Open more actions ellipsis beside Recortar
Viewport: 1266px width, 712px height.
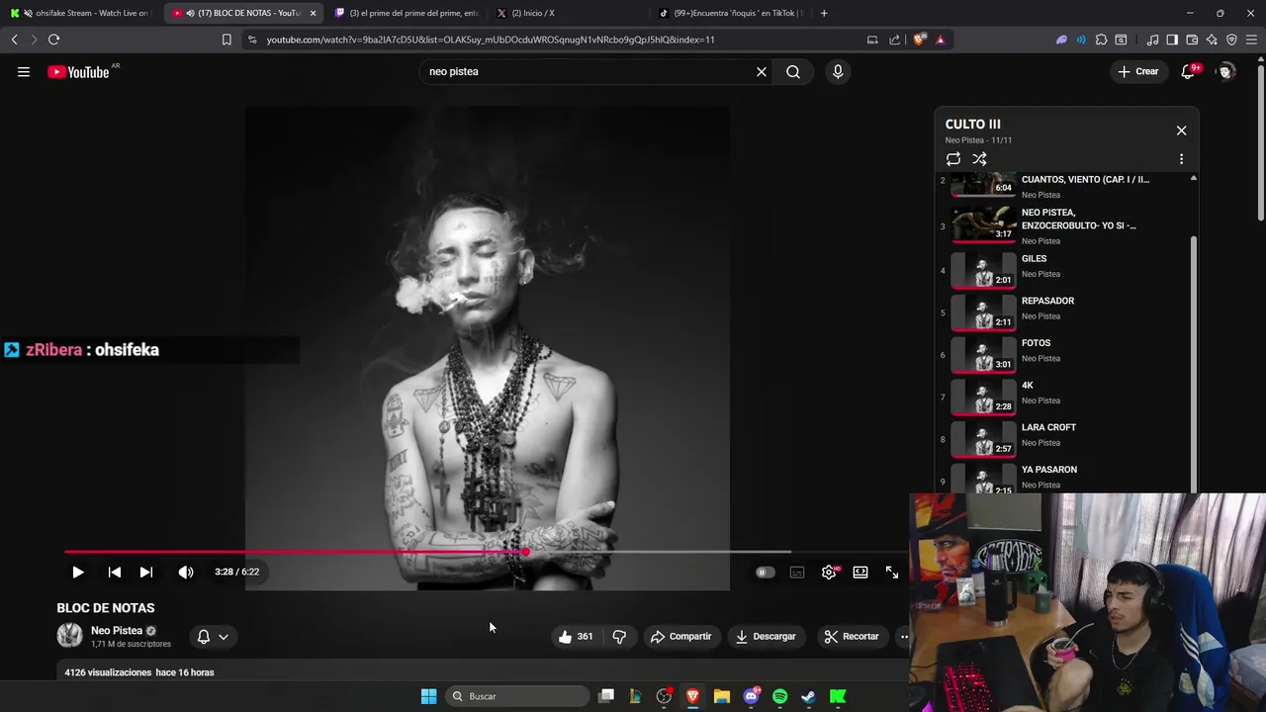click(x=903, y=637)
